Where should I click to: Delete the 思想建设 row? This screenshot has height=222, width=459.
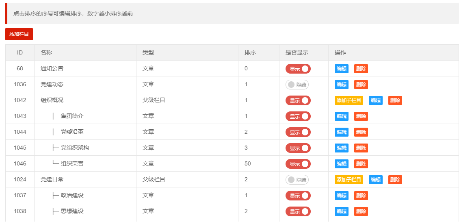point(361,211)
